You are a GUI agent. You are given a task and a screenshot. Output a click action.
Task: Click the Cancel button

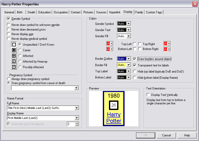coord(166,135)
